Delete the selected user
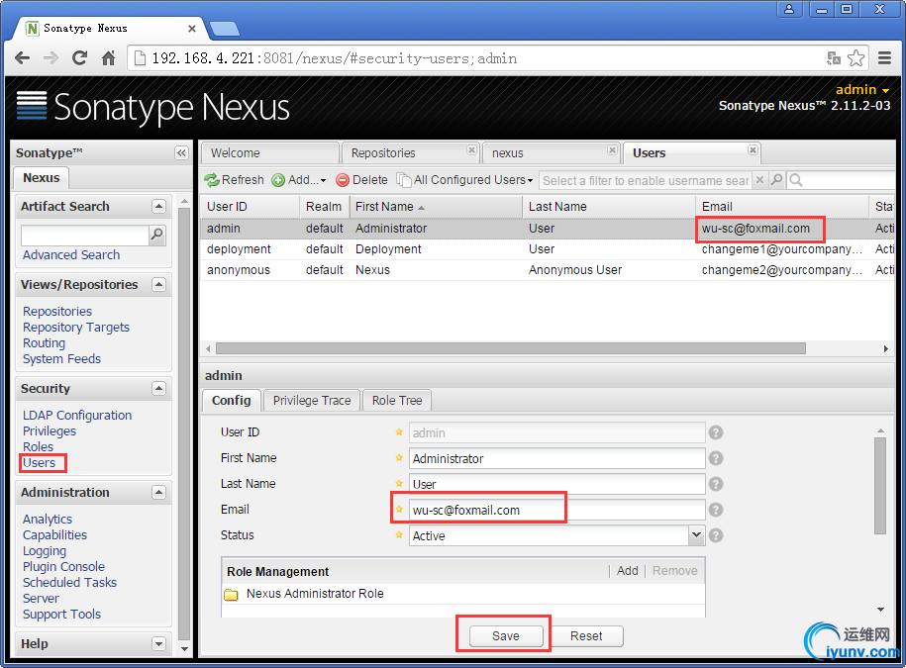 coord(361,180)
